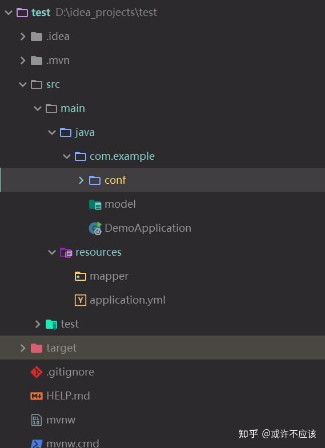Expand the target folder arrow
The width and height of the screenshot is (325, 448).
[23, 348]
